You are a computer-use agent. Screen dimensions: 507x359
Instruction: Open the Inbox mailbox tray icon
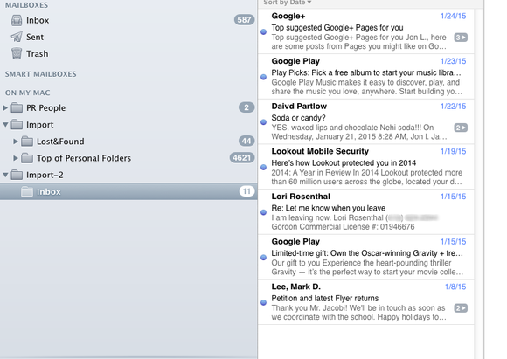[17, 20]
